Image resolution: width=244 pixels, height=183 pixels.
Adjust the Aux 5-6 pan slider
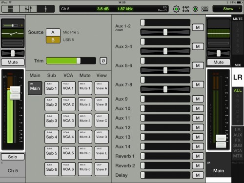pyautogui.click(x=165, y=70)
